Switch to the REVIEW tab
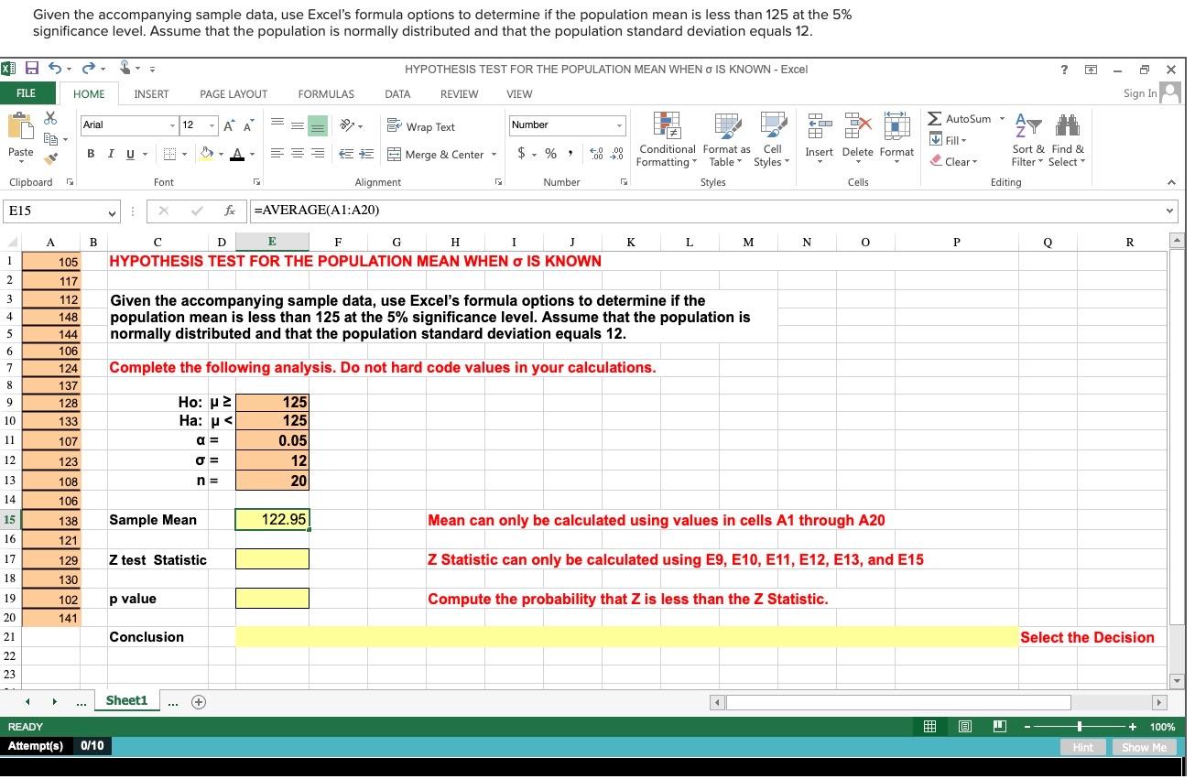The image size is (1195, 779). (x=459, y=94)
